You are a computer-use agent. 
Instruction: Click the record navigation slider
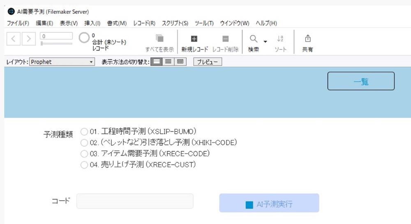tap(56, 43)
